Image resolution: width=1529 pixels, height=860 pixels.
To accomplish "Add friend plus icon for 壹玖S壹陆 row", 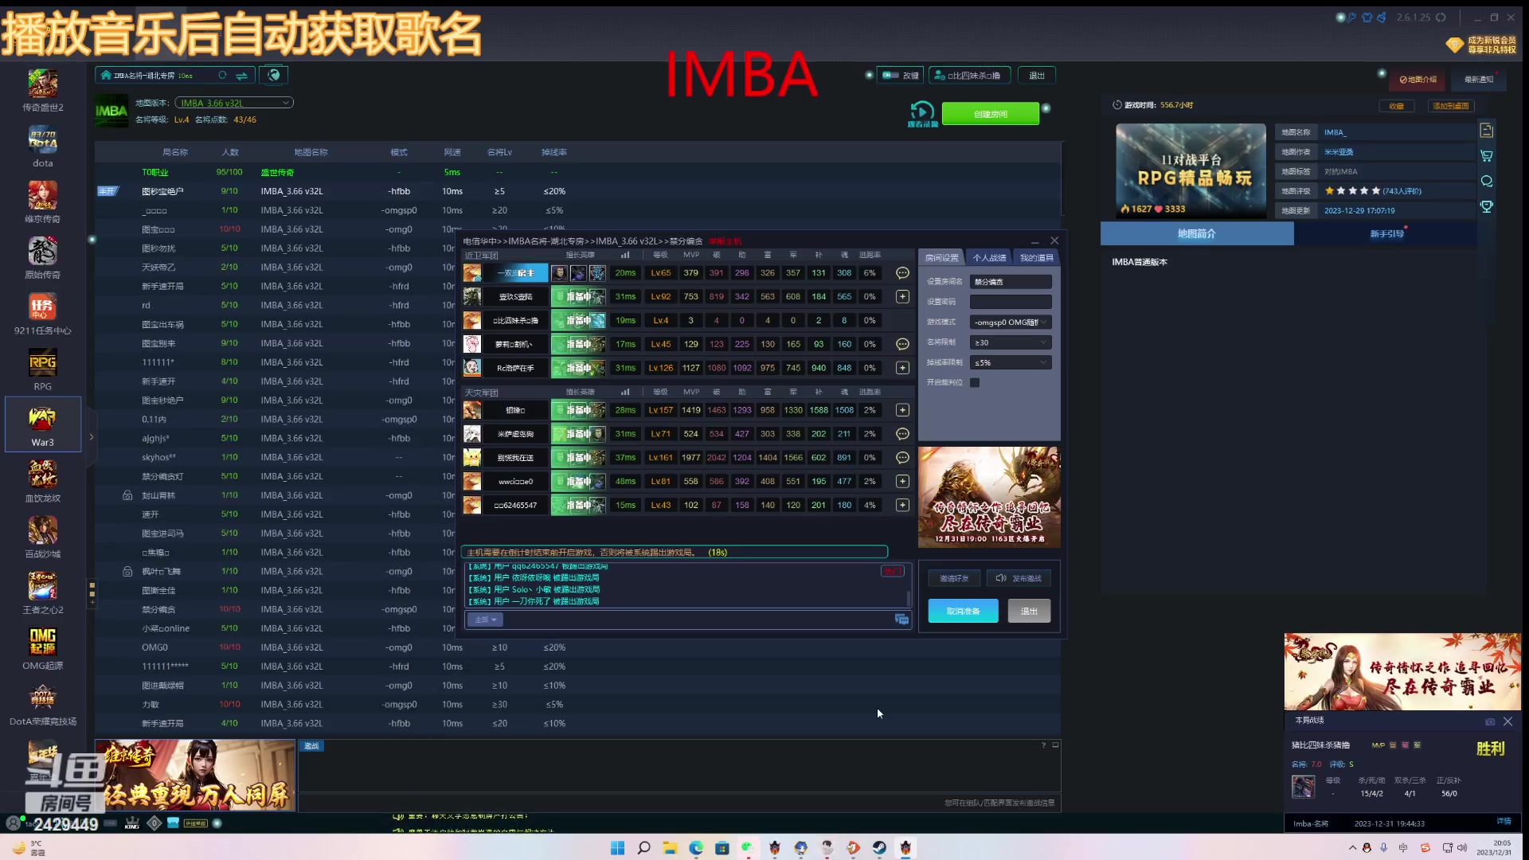I will [902, 296].
